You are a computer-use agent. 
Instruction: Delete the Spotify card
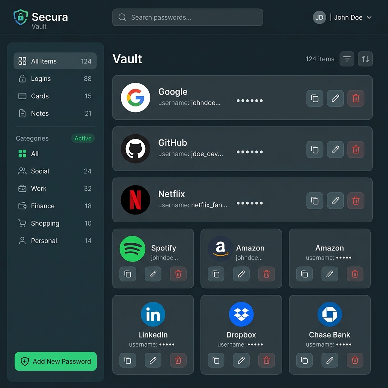click(178, 274)
